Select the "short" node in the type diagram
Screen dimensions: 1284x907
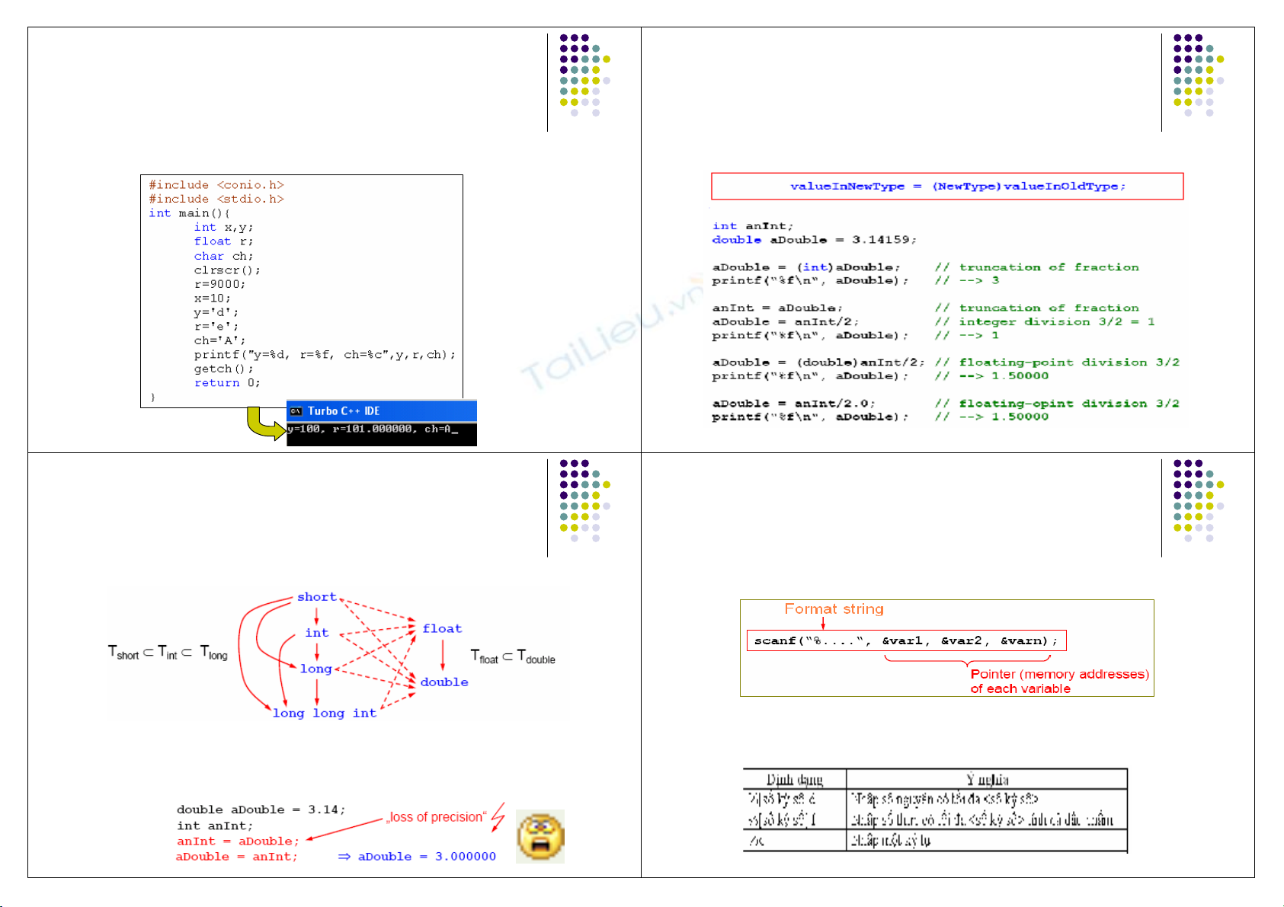(317, 597)
